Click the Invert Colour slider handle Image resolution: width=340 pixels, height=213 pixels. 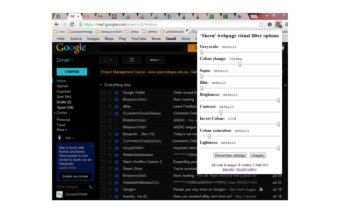[278, 124]
